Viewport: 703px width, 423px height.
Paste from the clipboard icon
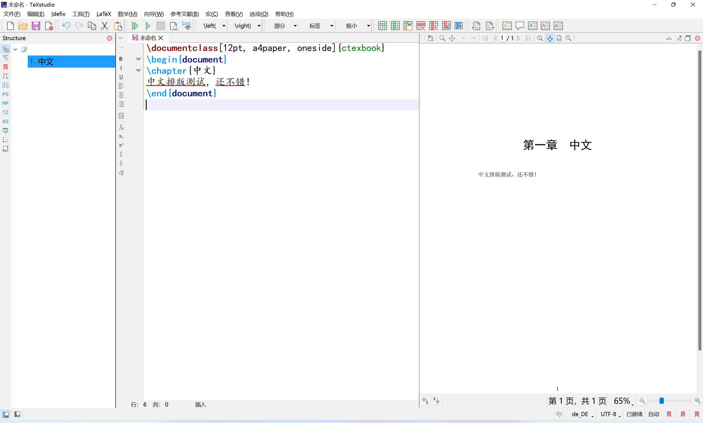[x=118, y=26]
